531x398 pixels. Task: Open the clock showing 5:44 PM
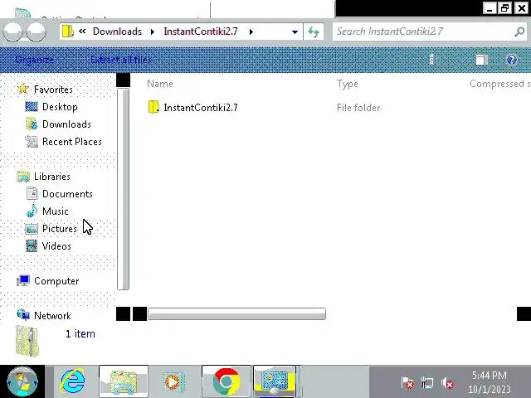coord(489,382)
